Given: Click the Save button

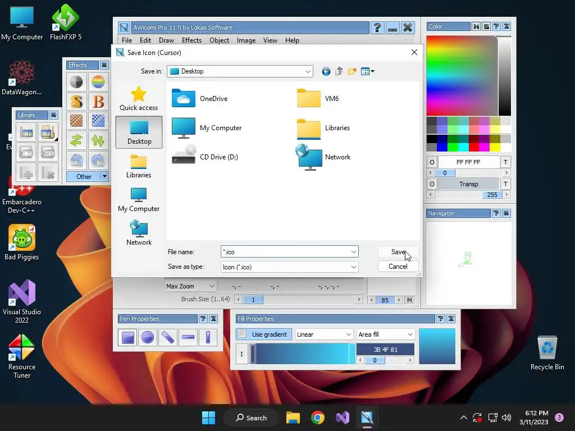Looking at the screenshot, I should click(x=398, y=252).
